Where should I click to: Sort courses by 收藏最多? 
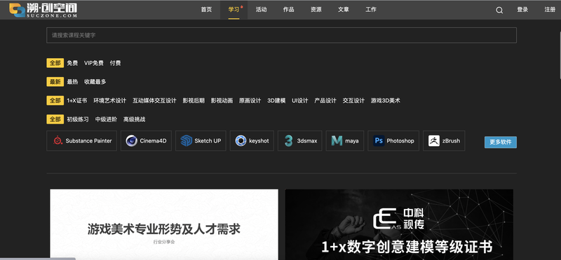tap(95, 82)
